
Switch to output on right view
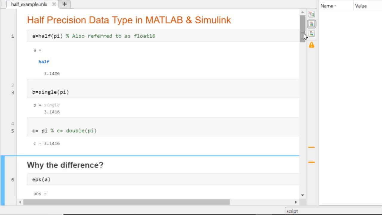[312, 14]
